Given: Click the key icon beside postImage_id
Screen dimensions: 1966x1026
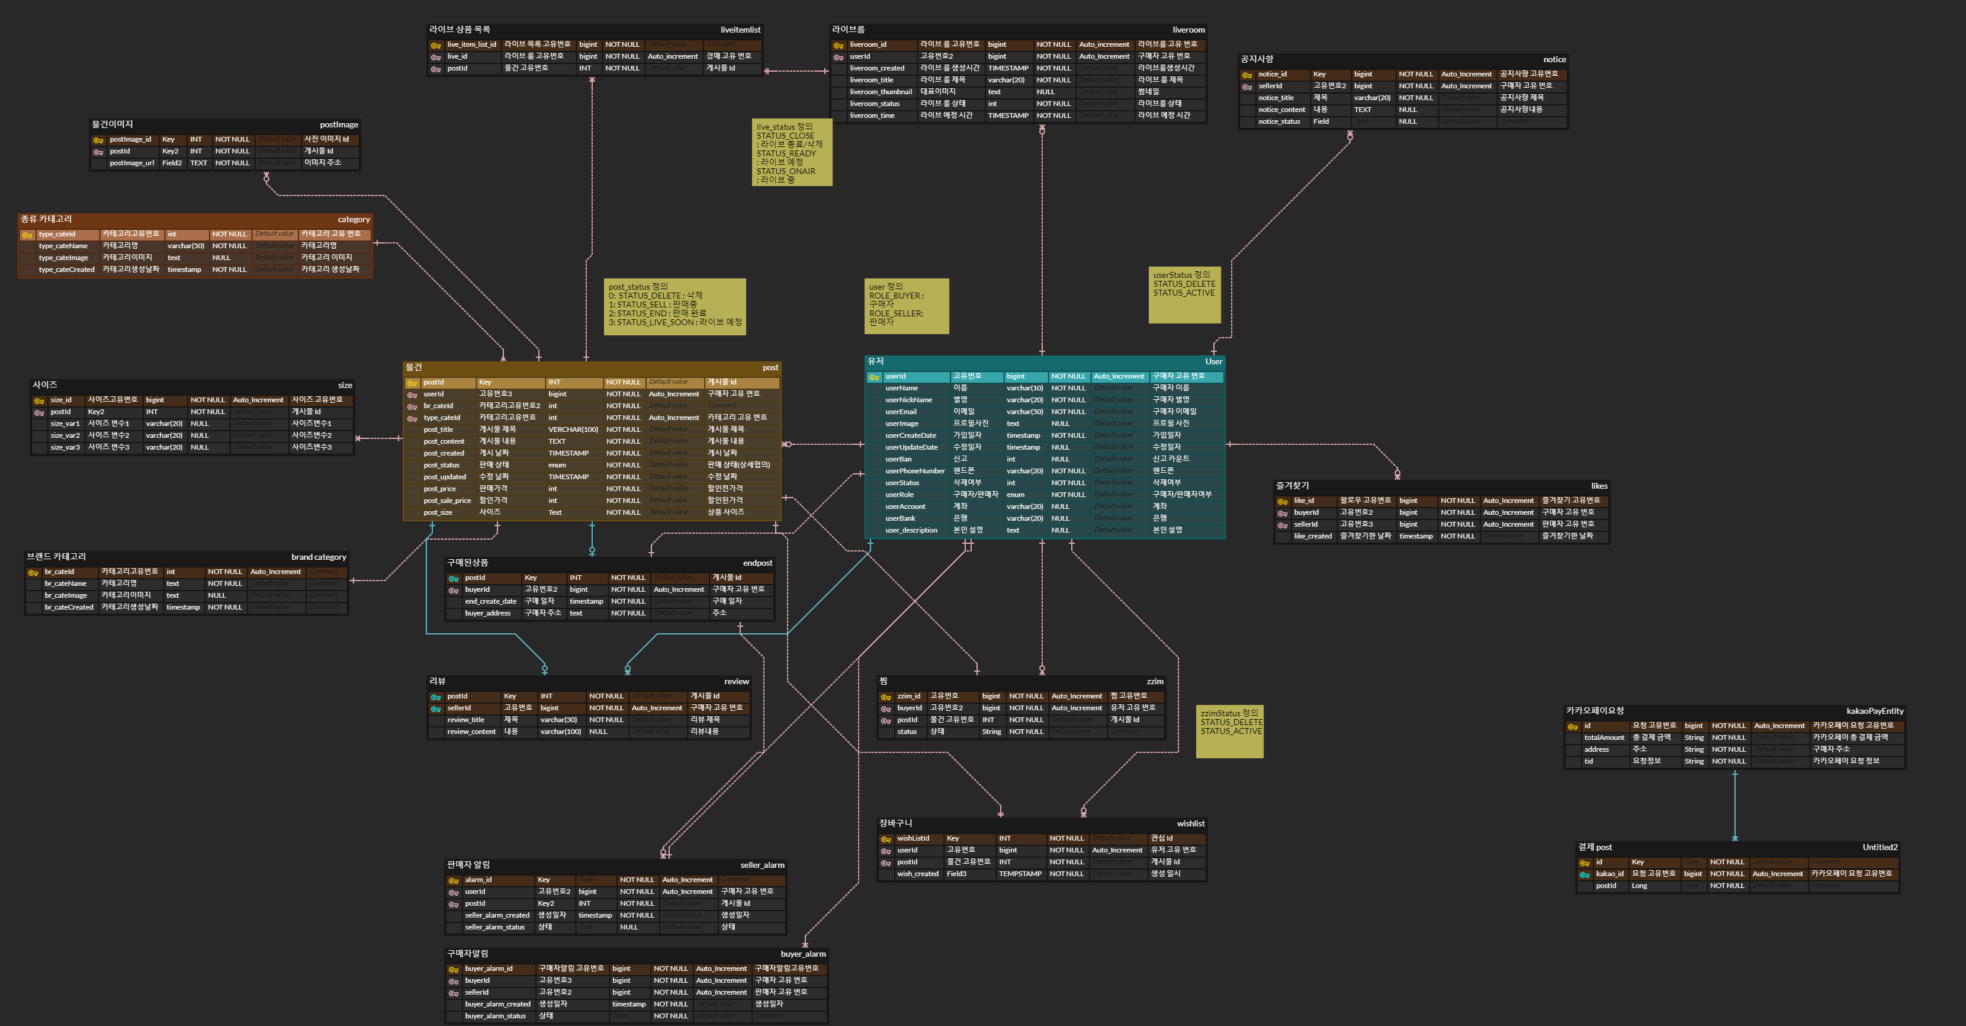Looking at the screenshot, I should click(x=98, y=140).
